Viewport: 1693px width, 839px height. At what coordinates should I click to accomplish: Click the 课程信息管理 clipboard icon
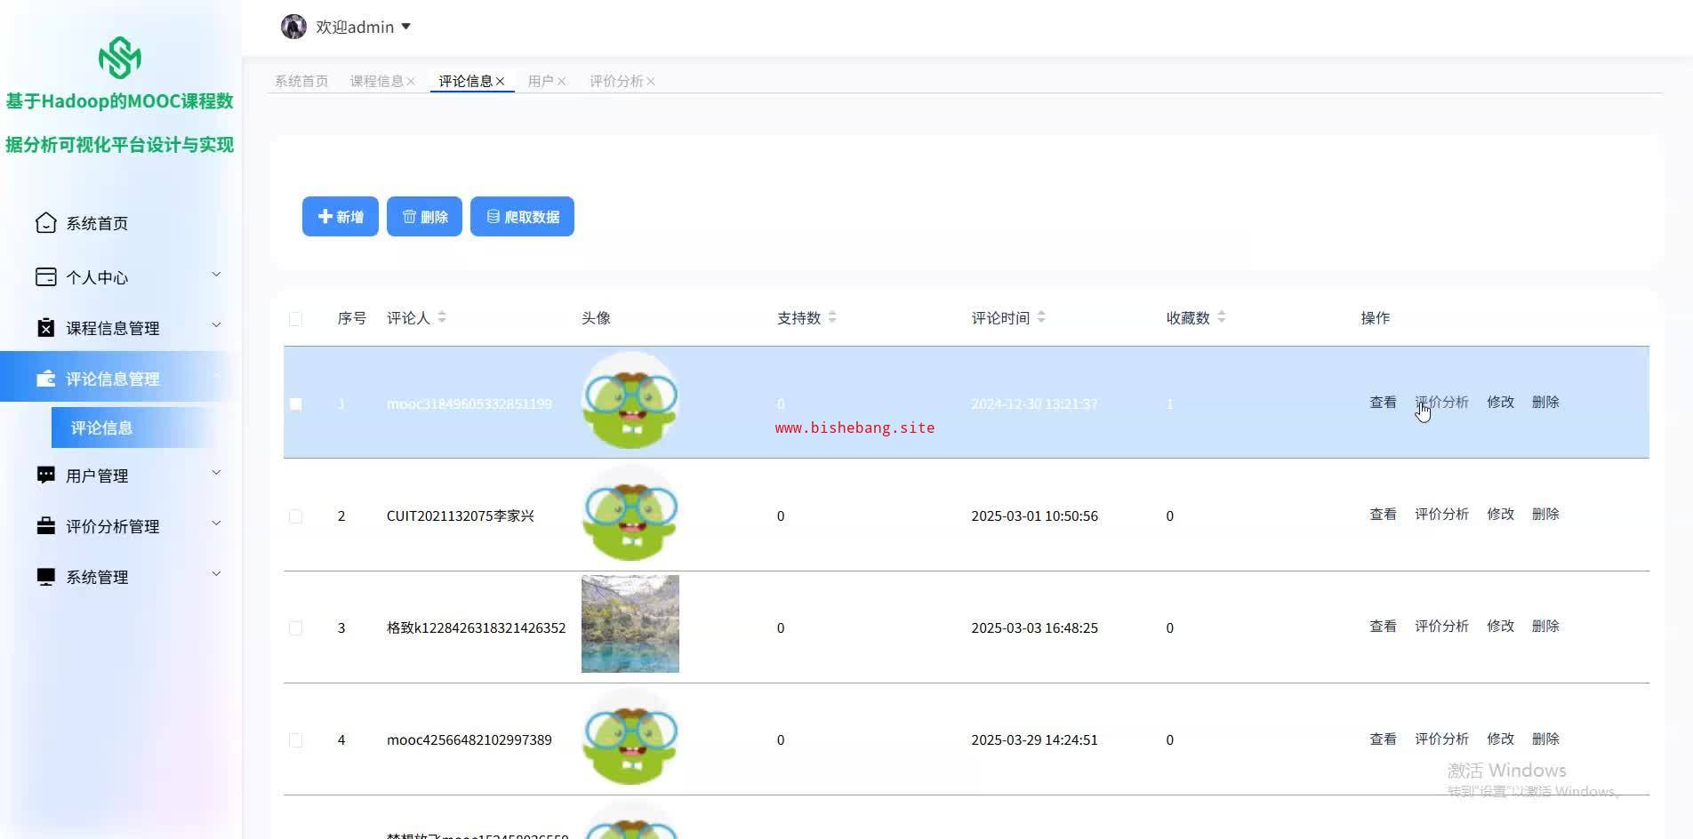coord(45,328)
